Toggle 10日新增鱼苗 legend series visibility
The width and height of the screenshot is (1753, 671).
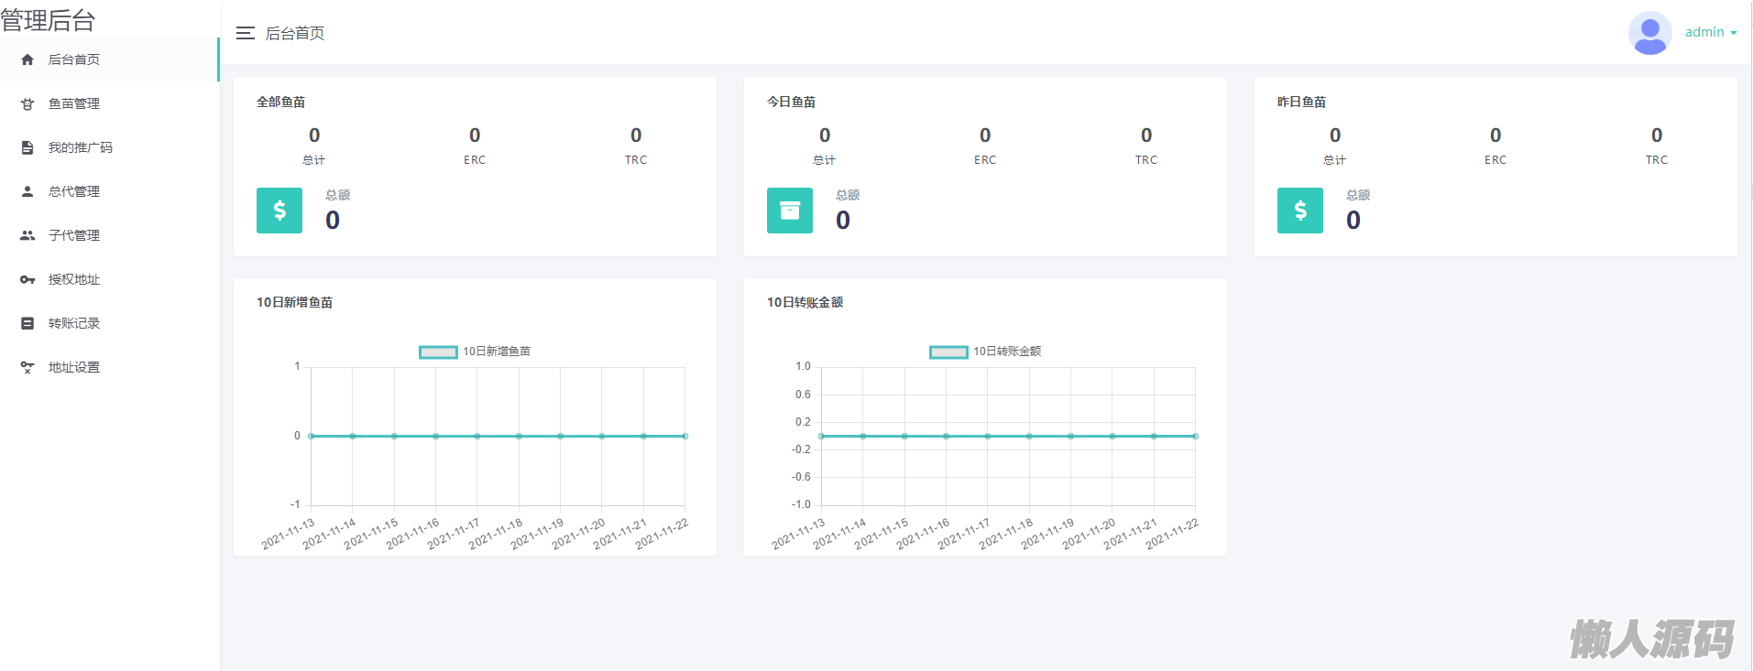438,352
